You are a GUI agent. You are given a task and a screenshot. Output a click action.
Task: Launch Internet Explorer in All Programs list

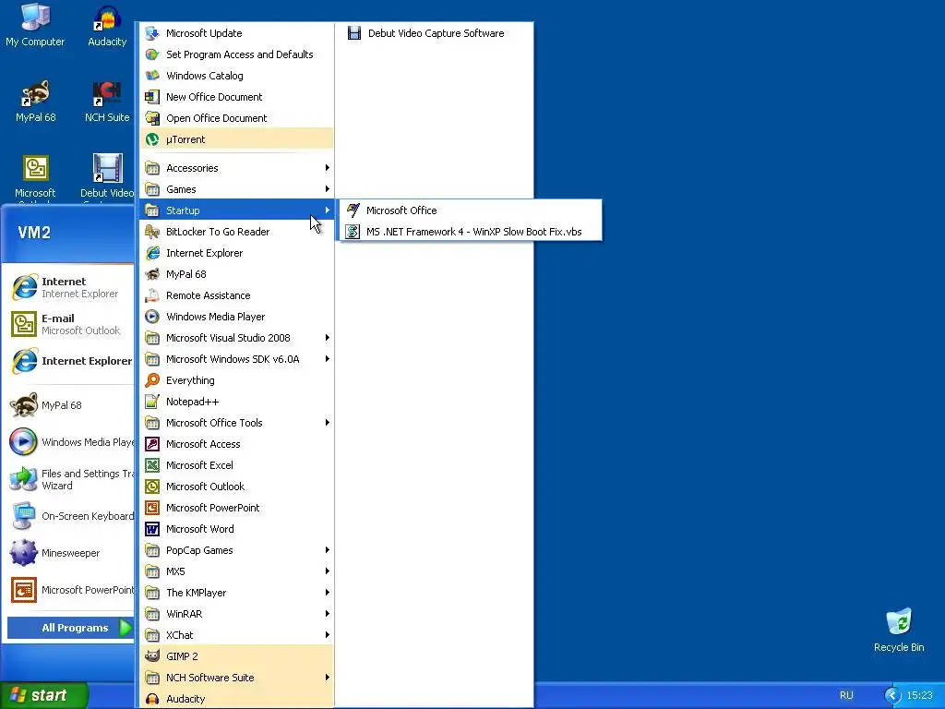coord(236,253)
